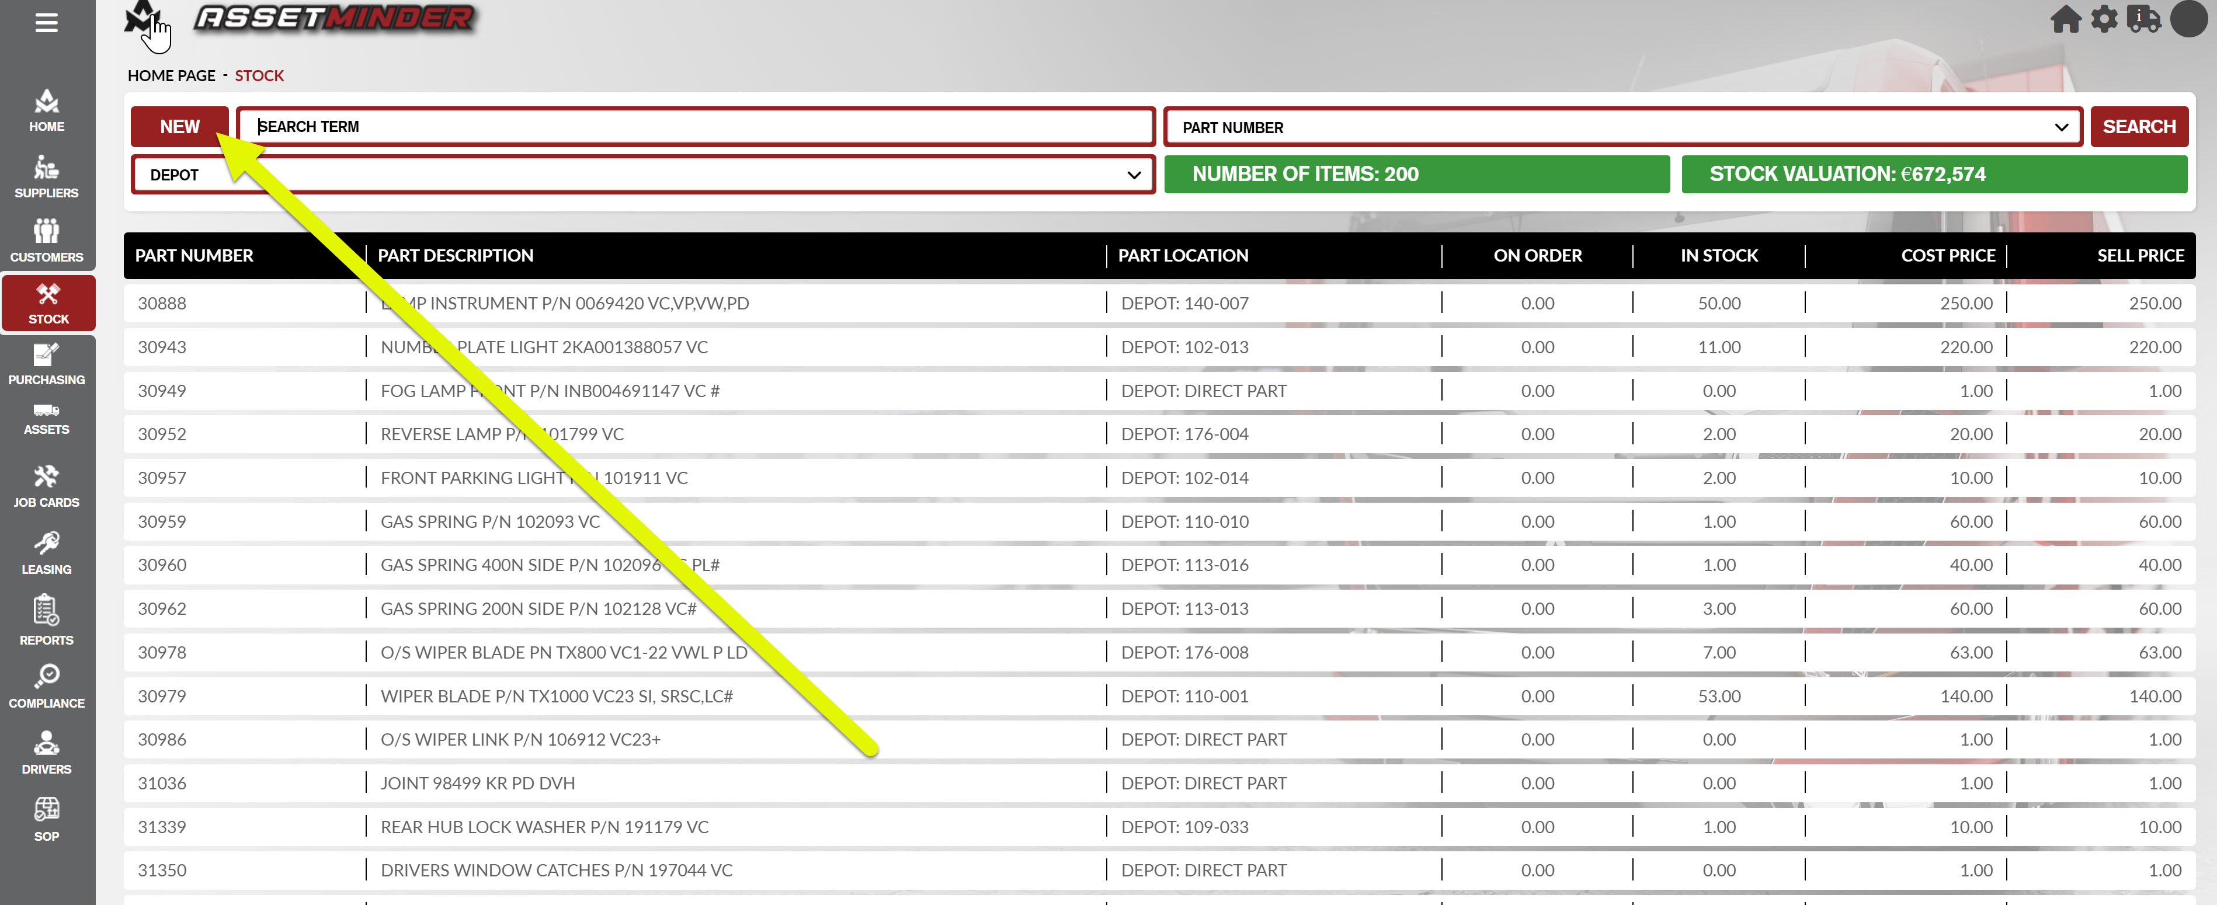Viewport: 2217px width, 905px height.
Task: Click 'REAR HUB LOCK WASHER' description
Action: (x=544, y=827)
